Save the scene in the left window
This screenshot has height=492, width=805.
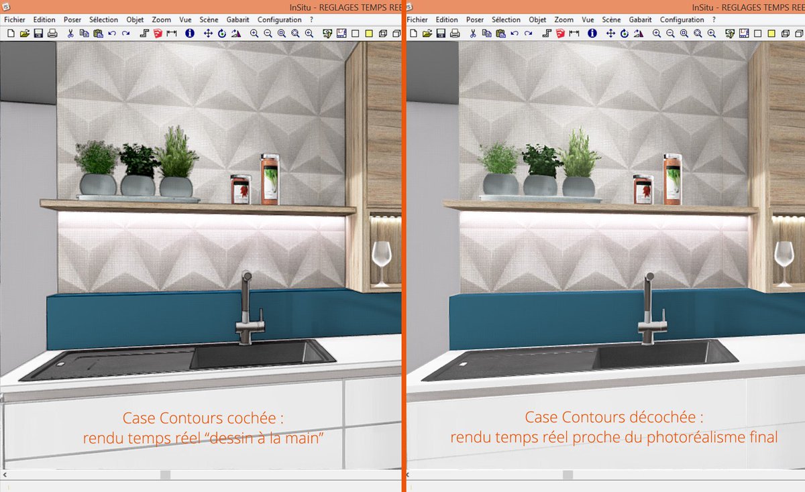(38, 33)
